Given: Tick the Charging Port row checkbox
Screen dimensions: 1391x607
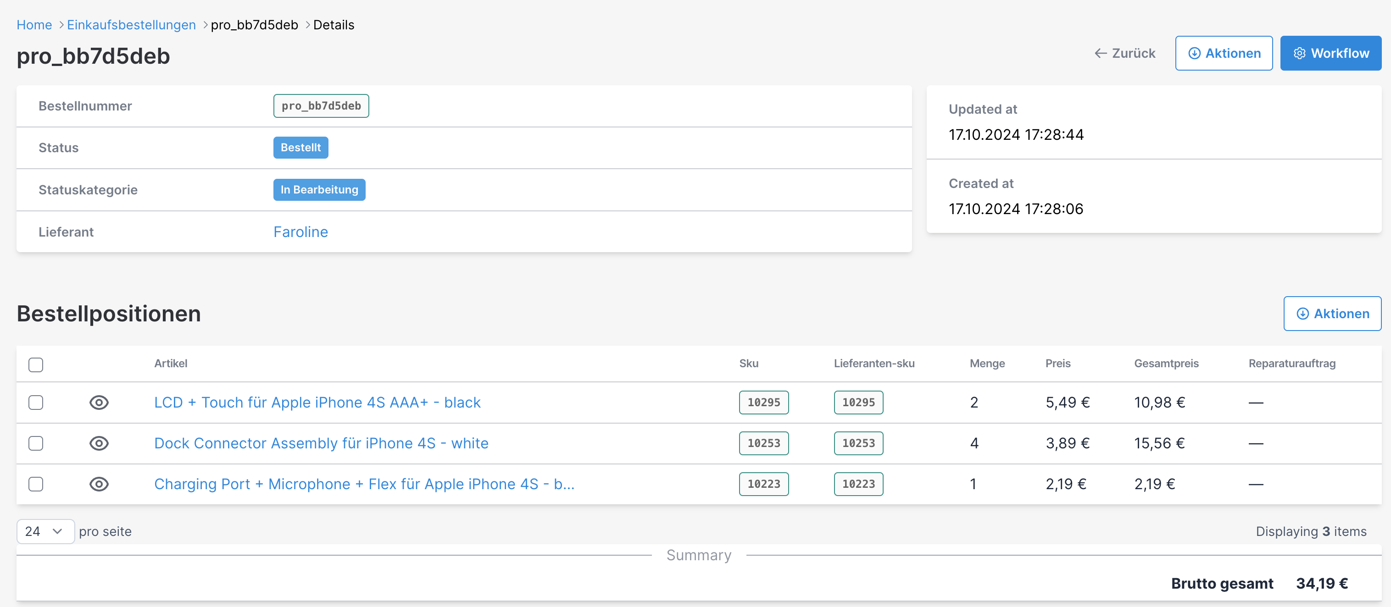Looking at the screenshot, I should tap(36, 484).
